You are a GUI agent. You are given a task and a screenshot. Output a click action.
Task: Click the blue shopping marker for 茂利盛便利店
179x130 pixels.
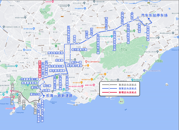85,8
